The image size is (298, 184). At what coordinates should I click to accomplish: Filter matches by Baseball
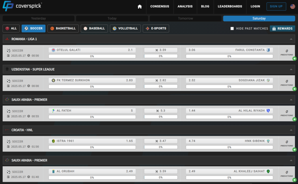[x=94, y=28]
